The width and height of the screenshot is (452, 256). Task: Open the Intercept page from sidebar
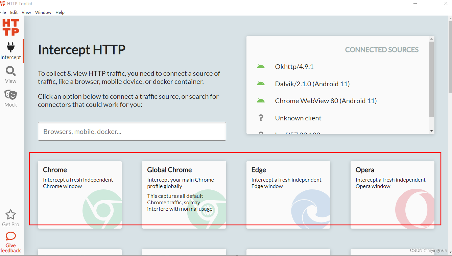(x=11, y=51)
